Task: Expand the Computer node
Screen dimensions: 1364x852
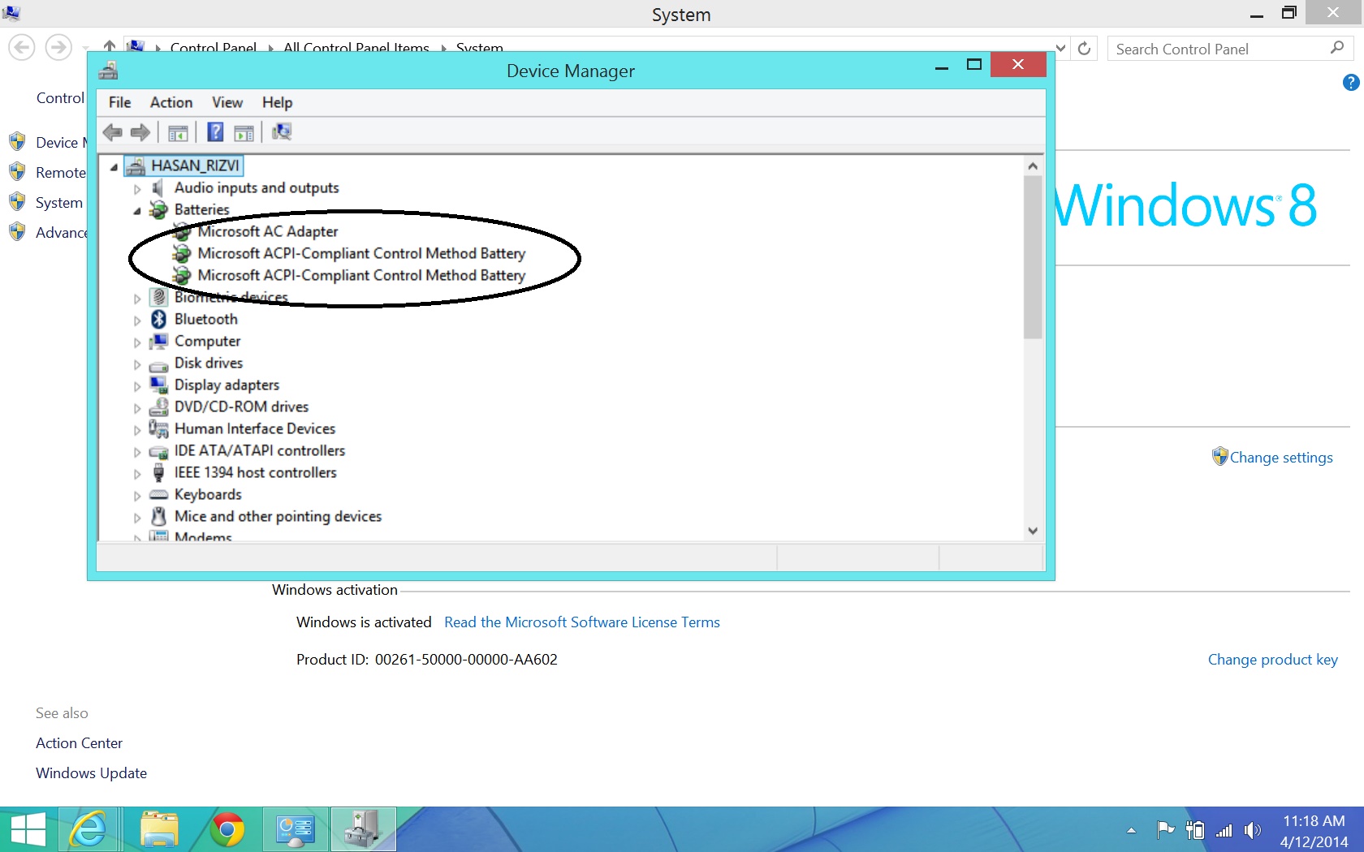Action: pyautogui.click(x=137, y=342)
